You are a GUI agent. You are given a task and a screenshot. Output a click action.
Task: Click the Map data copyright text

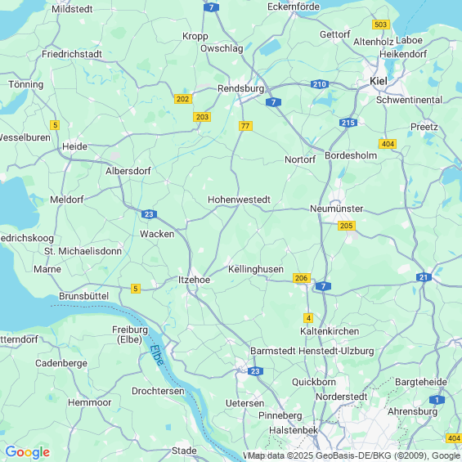click(x=353, y=455)
